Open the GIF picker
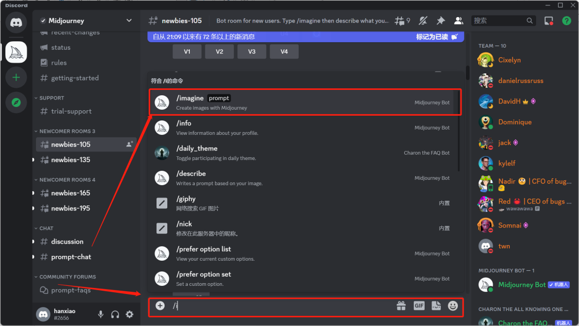Image resolution: width=579 pixels, height=326 pixels. click(x=419, y=306)
